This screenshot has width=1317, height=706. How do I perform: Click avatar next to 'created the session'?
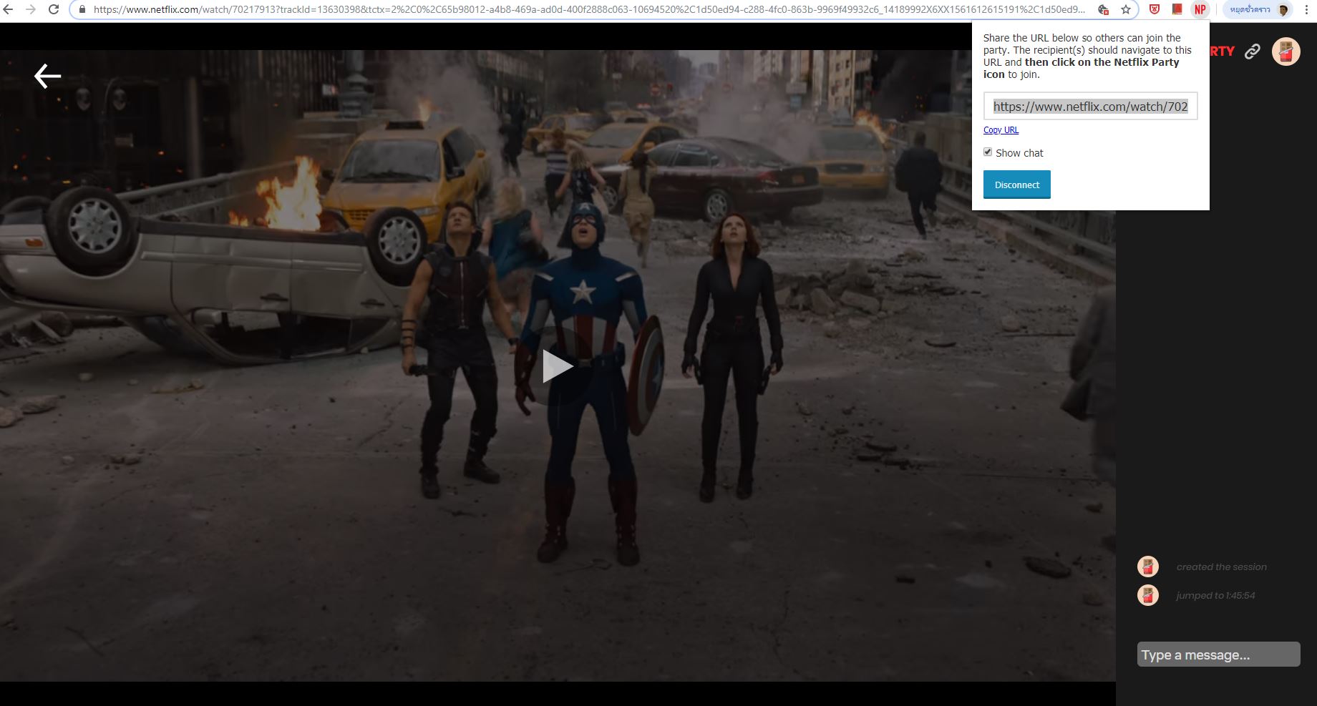click(x=1148, y=567)
